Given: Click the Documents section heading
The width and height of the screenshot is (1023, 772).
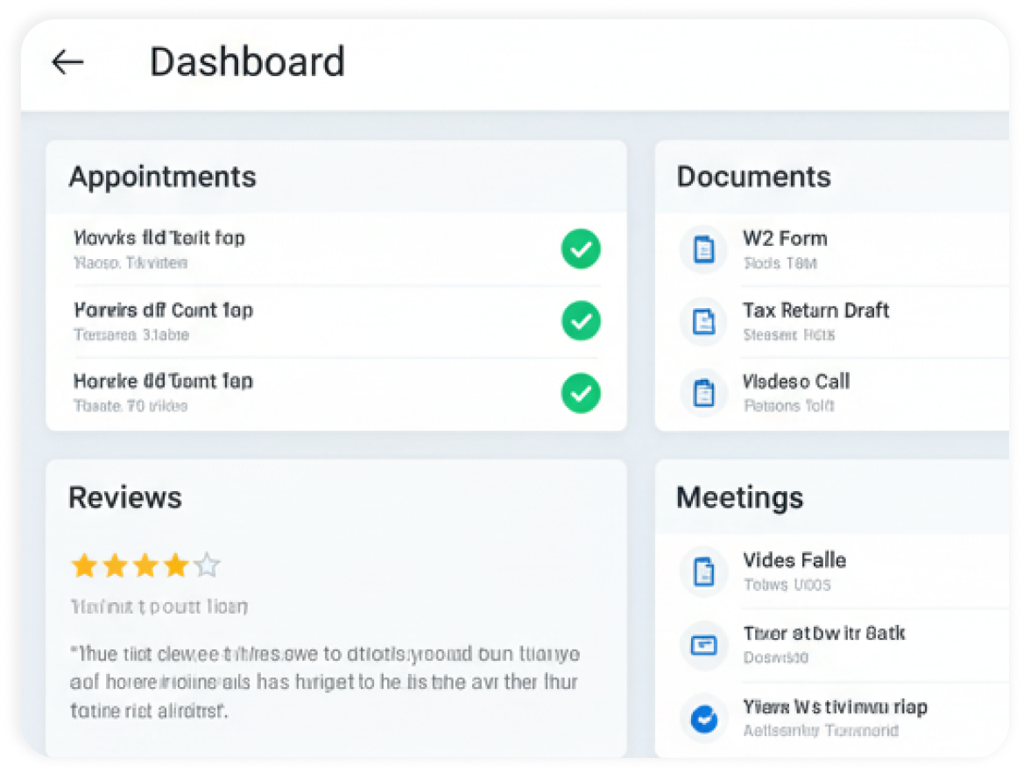Looking at the screenshot, I should tap(753, 177).
